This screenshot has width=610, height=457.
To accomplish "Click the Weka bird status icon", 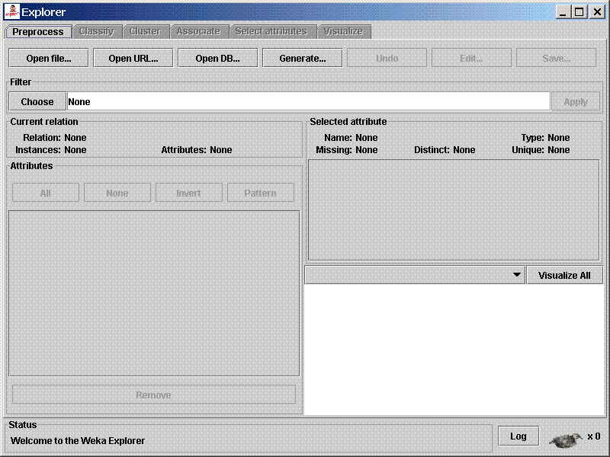I will pyautogui.click(x=565, y=439).
